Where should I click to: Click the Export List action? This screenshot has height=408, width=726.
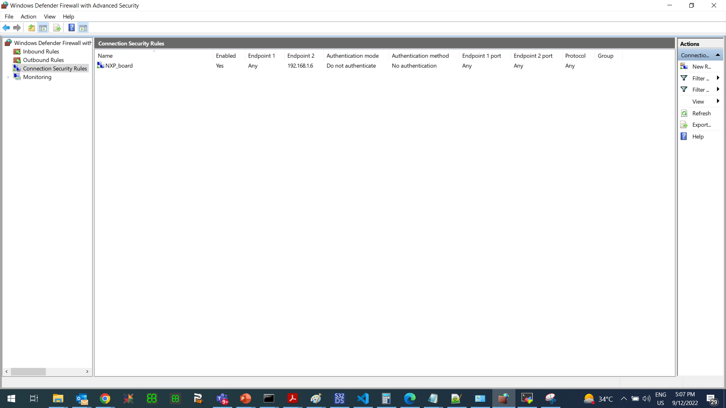click(700, 125)
